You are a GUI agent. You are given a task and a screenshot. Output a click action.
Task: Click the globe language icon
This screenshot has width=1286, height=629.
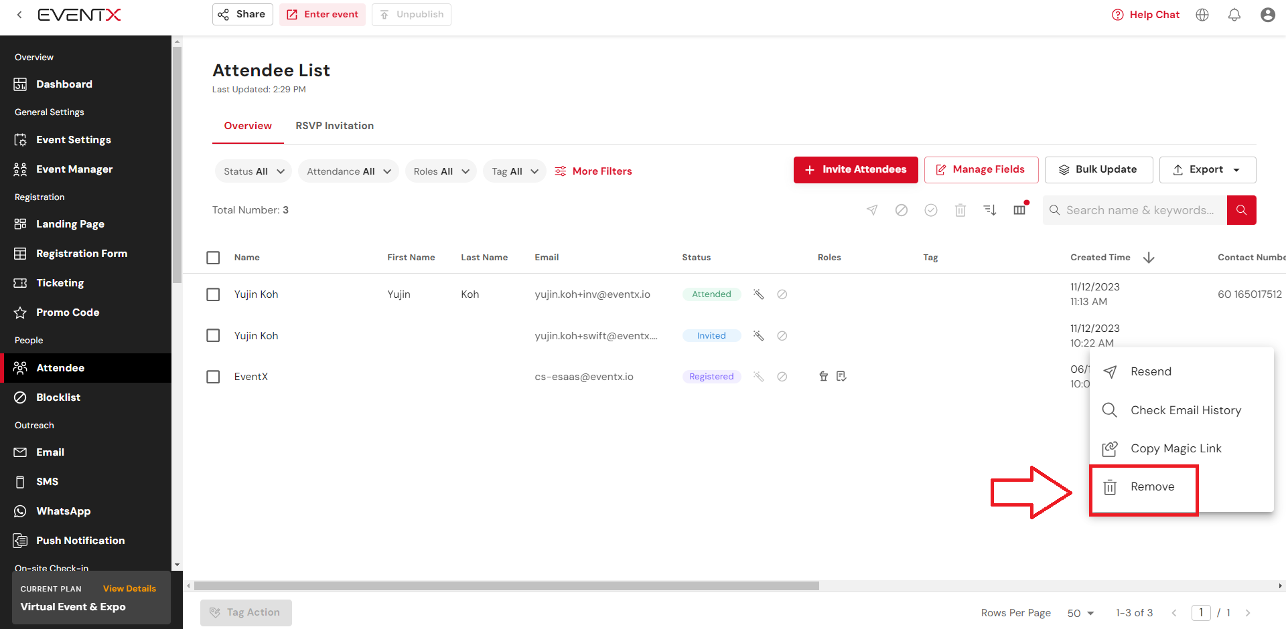[1202, 15]
